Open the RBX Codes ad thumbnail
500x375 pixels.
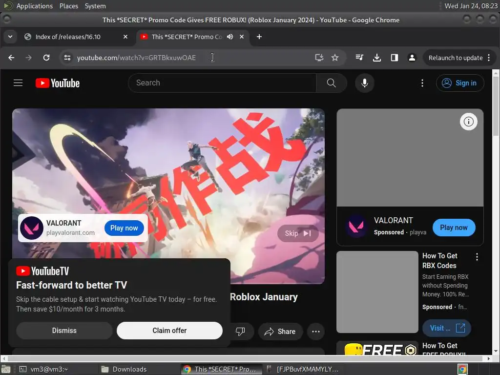click(x=377, y=292)
